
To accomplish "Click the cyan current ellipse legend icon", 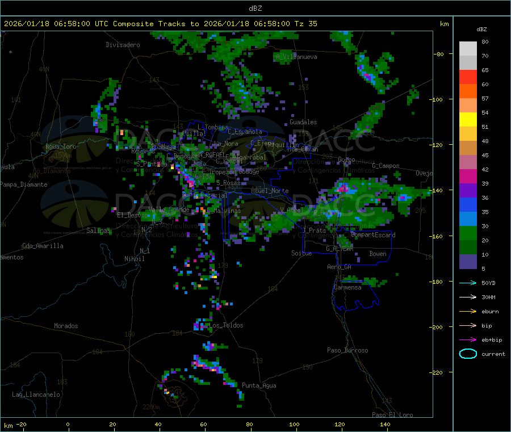I will pyautogui.click(x=468, y=354).
